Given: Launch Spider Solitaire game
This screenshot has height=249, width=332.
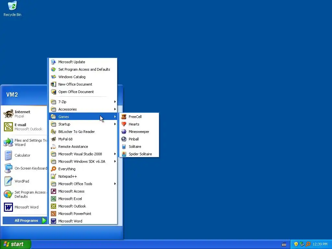Looking at the screenshot, I should pyautogui.click(x=139, y=154).
